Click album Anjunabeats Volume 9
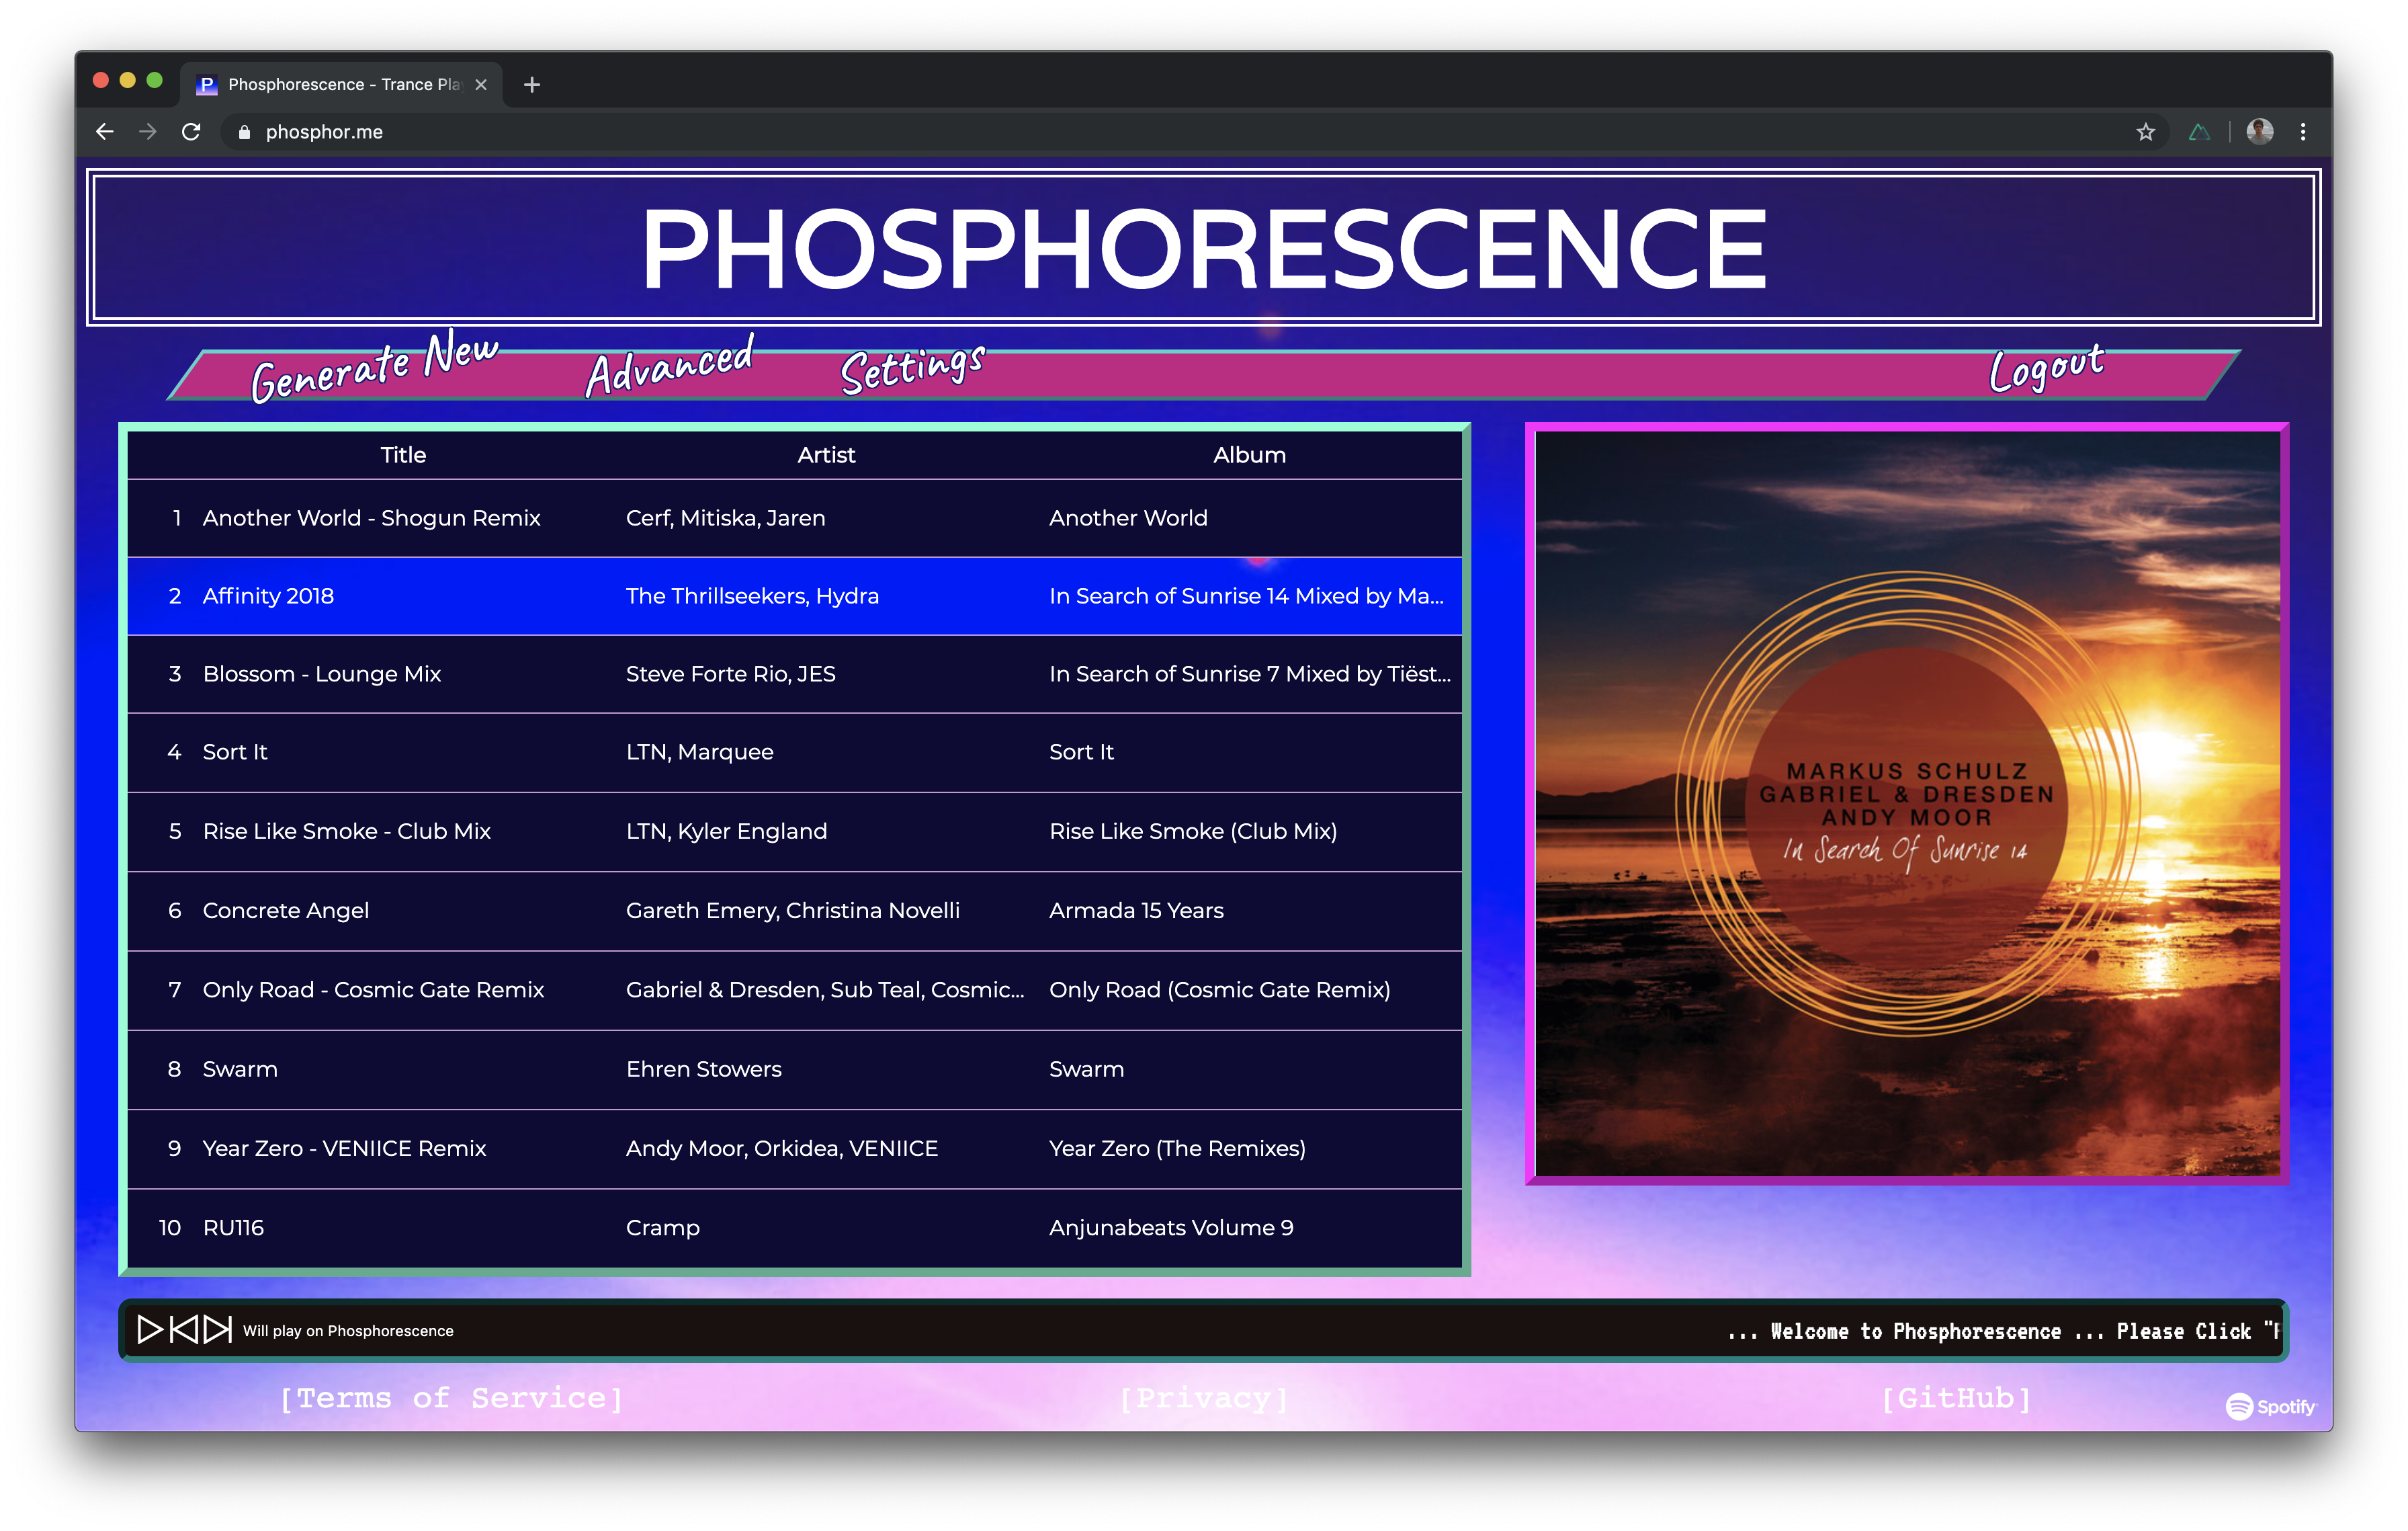 point(1171,1227)
